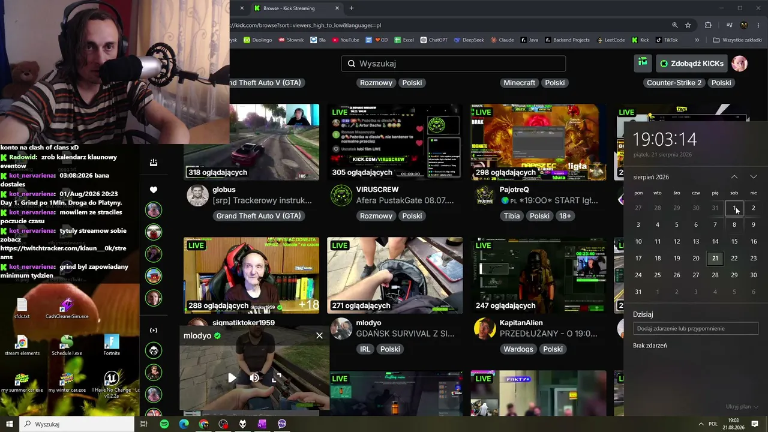Screen dimensions: 768x432
Task: Click the Chrome address bar URL
Action: point(306,25)
